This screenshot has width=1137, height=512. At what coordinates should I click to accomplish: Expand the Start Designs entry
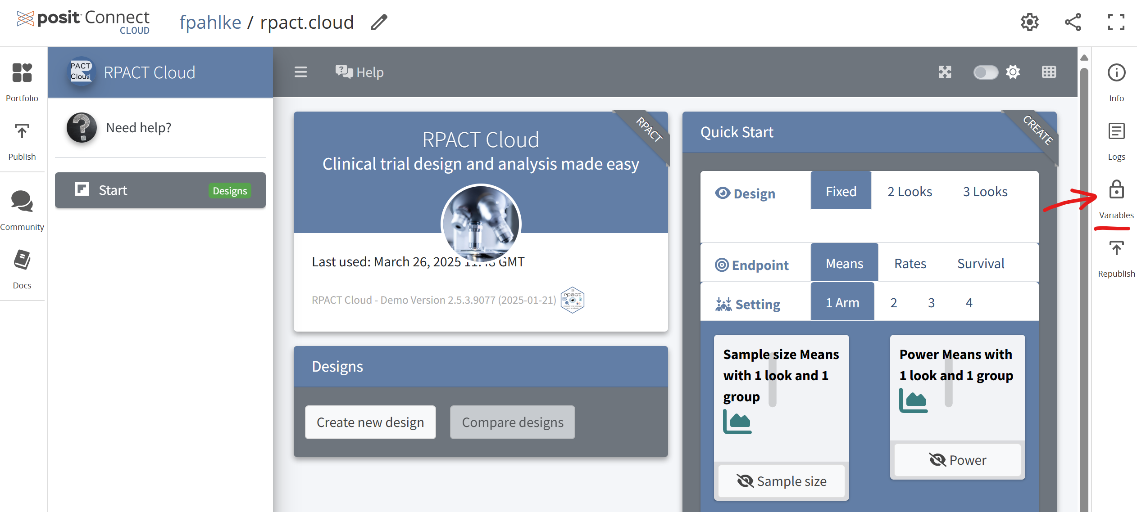click(x=160, y=190)
